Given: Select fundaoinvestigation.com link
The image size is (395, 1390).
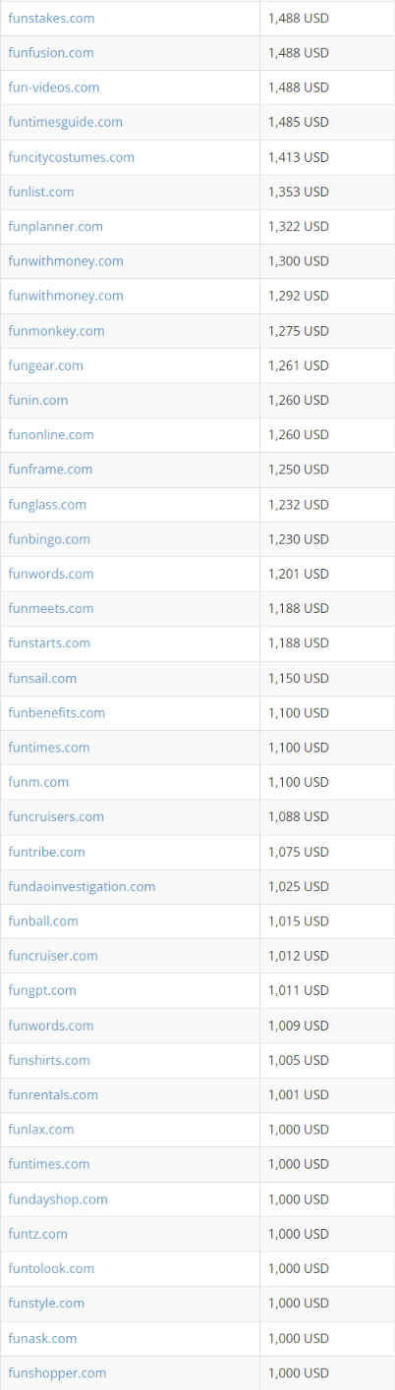Looking at the screenshot, I should point(82,886).
